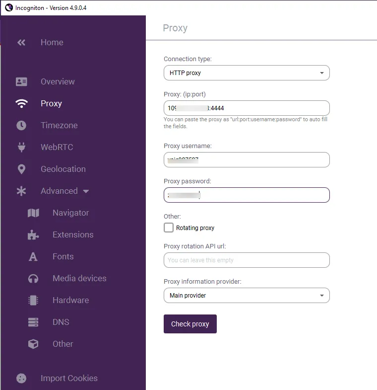Select the Proxy menu item

[x=51, y=103]
